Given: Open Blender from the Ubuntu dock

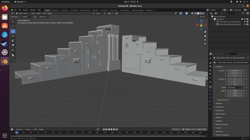Looking at the screenshot, I should (5, 61).
